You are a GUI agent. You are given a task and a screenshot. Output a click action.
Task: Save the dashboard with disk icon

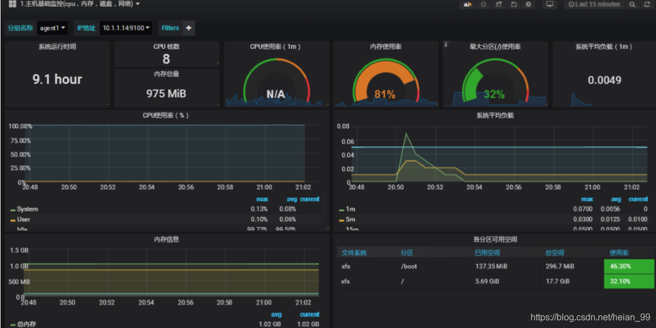tap(514, 5)
